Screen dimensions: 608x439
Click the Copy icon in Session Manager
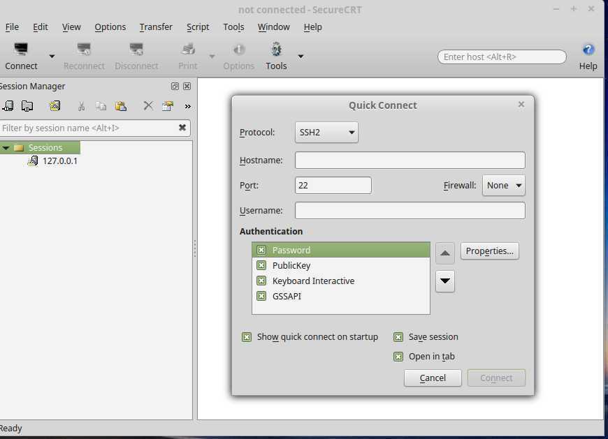point(101,106)
